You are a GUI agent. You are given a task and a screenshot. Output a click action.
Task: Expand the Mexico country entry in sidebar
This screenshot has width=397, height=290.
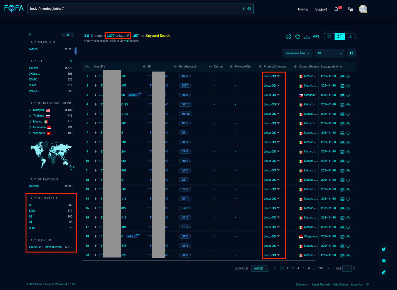30,122
